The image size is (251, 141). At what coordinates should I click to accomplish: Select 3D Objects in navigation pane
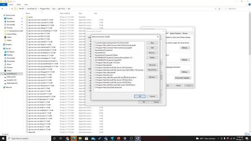(11, 52)
